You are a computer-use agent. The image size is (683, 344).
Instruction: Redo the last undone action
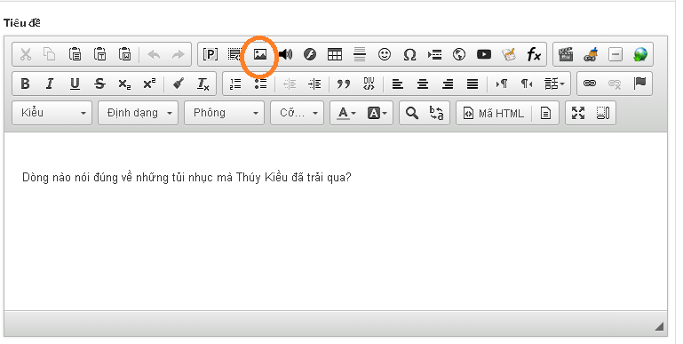pos(179,54)
